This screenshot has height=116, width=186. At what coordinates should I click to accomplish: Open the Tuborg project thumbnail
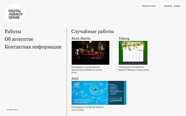[x=133, y=53]
